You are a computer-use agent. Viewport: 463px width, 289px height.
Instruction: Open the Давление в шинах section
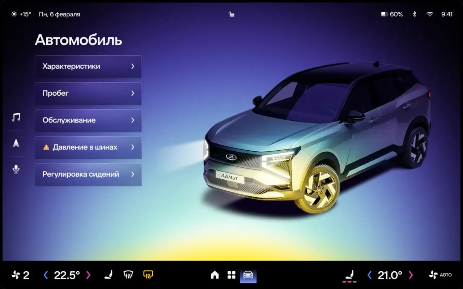point(88,147)
